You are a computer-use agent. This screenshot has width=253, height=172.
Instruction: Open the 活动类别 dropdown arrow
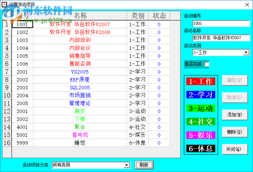click(x=246, y=52)
